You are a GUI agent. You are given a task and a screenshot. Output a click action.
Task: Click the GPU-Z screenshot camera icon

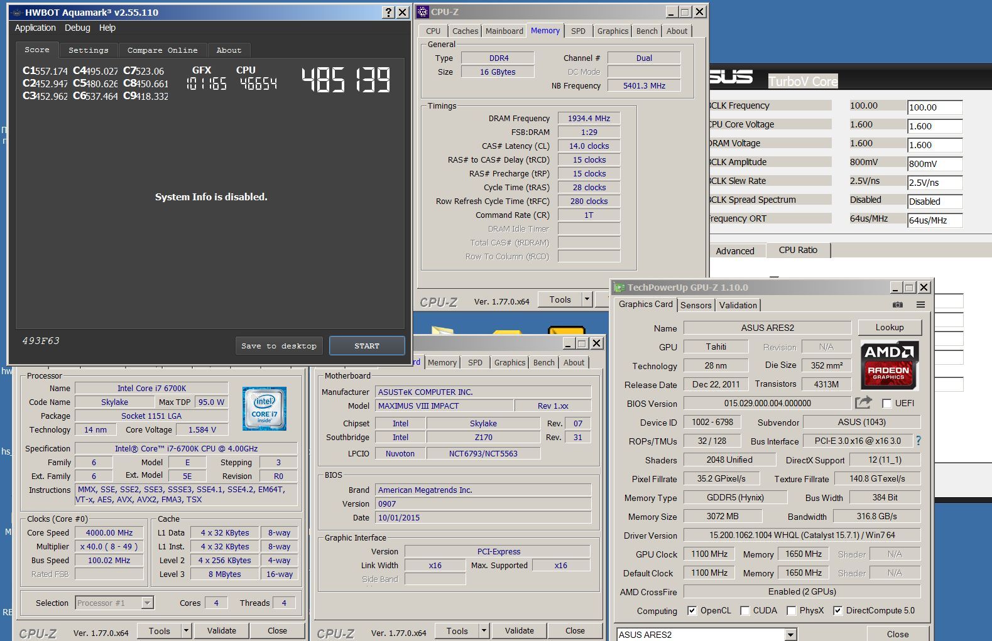[x=898, y=304]
